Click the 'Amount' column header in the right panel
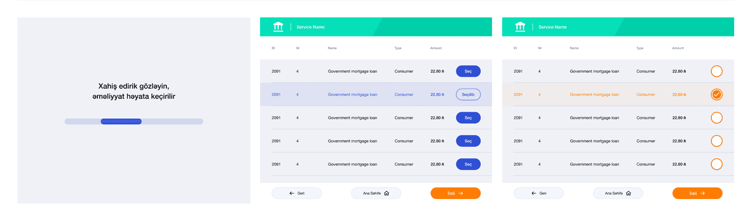751x222 pixels. (x=678, y=48)
